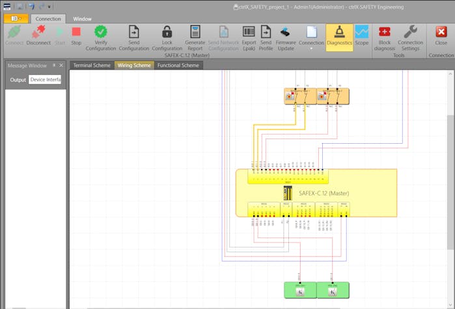Image resolution: width=455 pixels, height=309 pixels.
Task: Select the first green output block
Action: click(x=300, y=290)
